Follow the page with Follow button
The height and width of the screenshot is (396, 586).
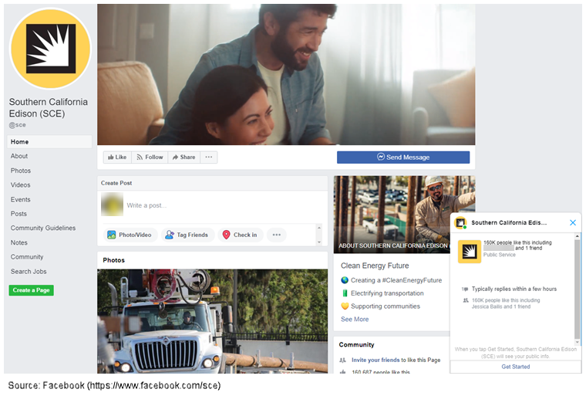(150, 157)
